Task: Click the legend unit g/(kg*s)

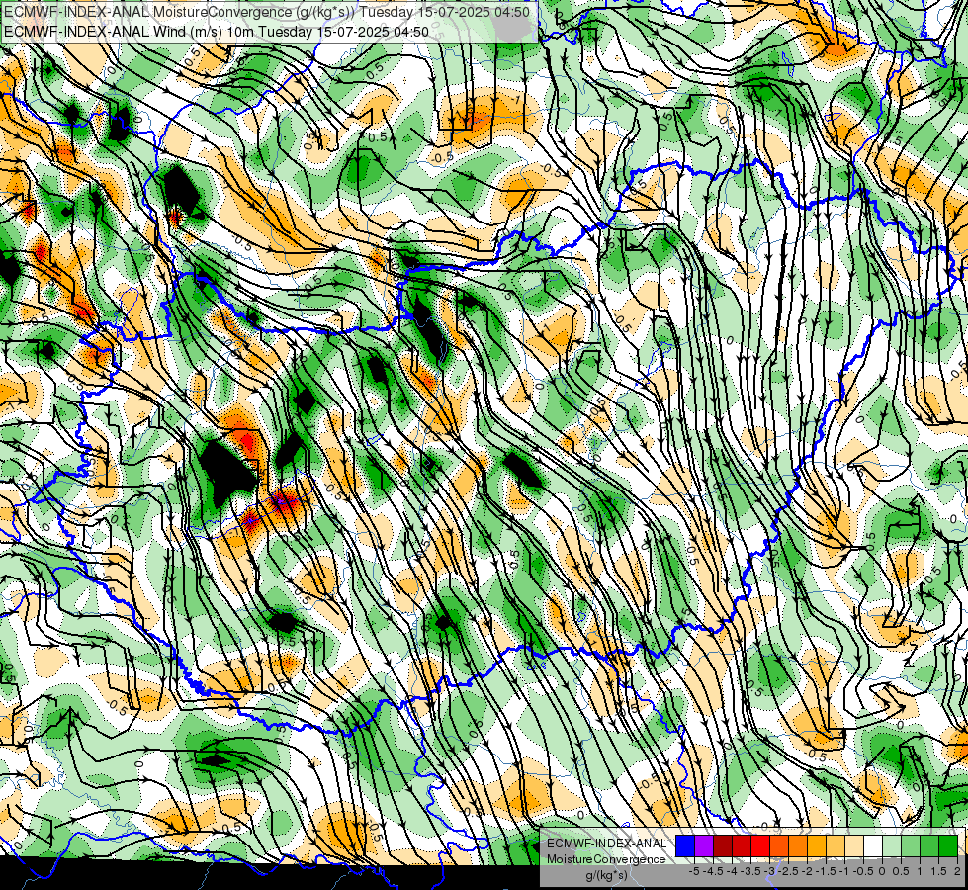Action: pyautogui.click(x=606, y=876)
